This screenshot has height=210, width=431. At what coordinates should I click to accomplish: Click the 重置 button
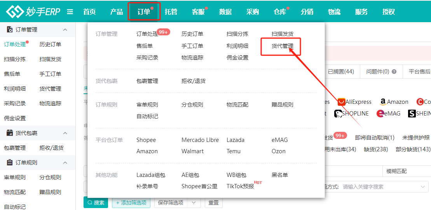pyautogui.click(x=213, y=203)
